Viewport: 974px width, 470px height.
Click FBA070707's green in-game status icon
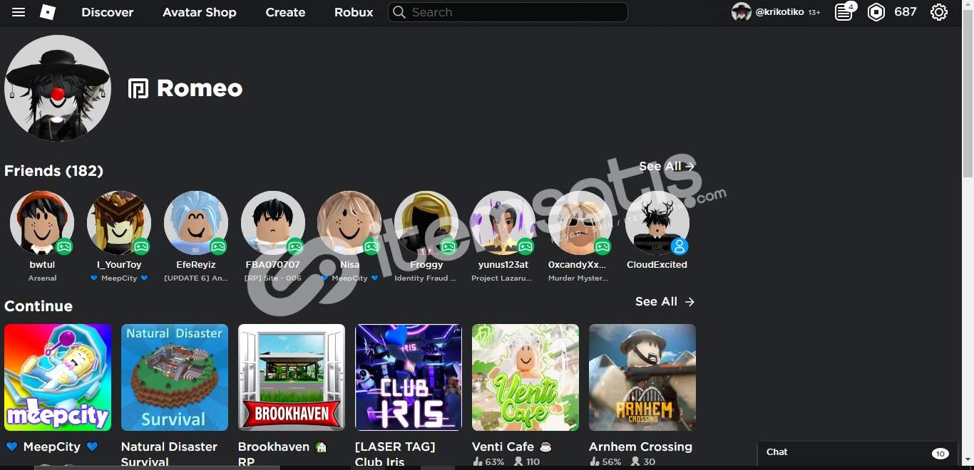click(x=295, y=246)
